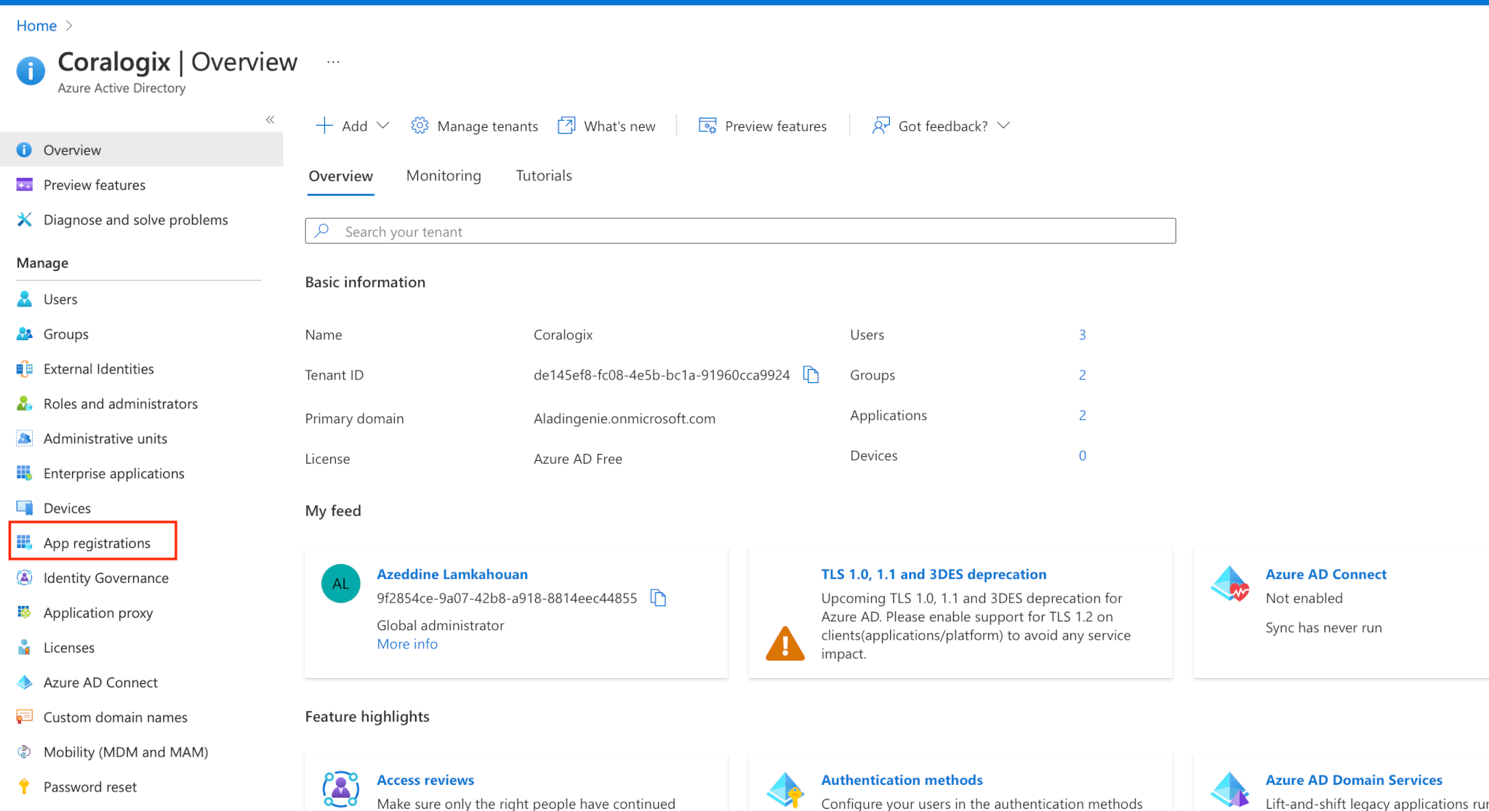Copy Azeddine Lamkahouan's object ID
This screenshot has width=1489, height=811.
(658, 598)
